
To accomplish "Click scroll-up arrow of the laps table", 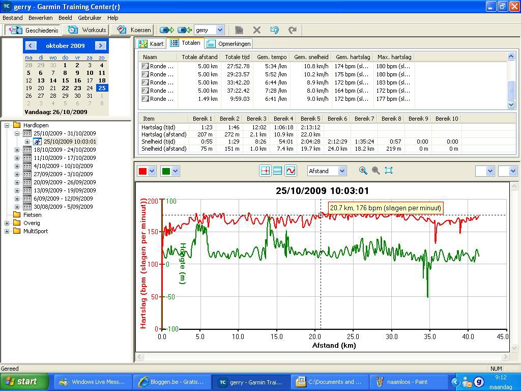I will click(x=511, y=57).
